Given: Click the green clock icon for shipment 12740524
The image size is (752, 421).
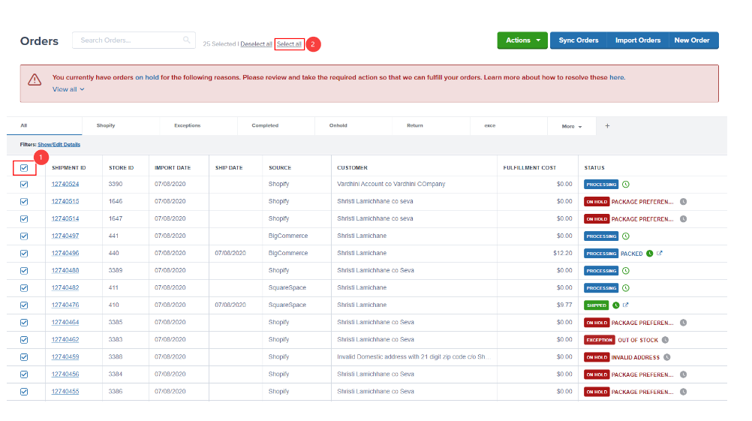Looking at the screenshot, I should click(x=626, y=184).
